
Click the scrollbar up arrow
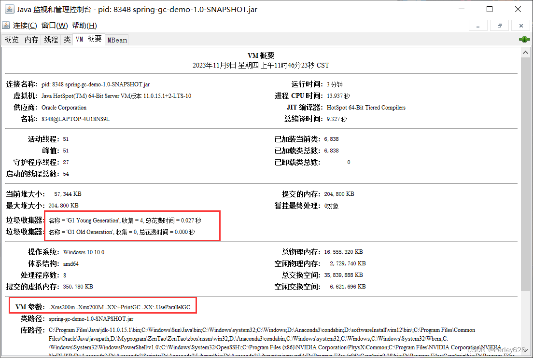coord(525,53)
